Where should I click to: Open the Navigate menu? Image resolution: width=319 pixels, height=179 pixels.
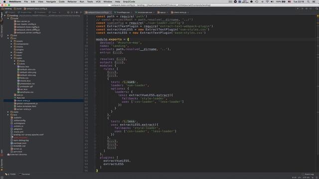pos(51,1)
